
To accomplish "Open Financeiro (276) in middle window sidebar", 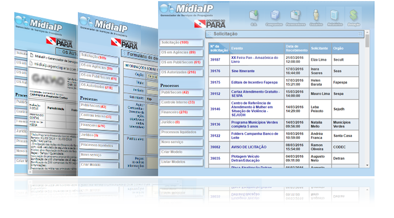I will coord(99,125).
